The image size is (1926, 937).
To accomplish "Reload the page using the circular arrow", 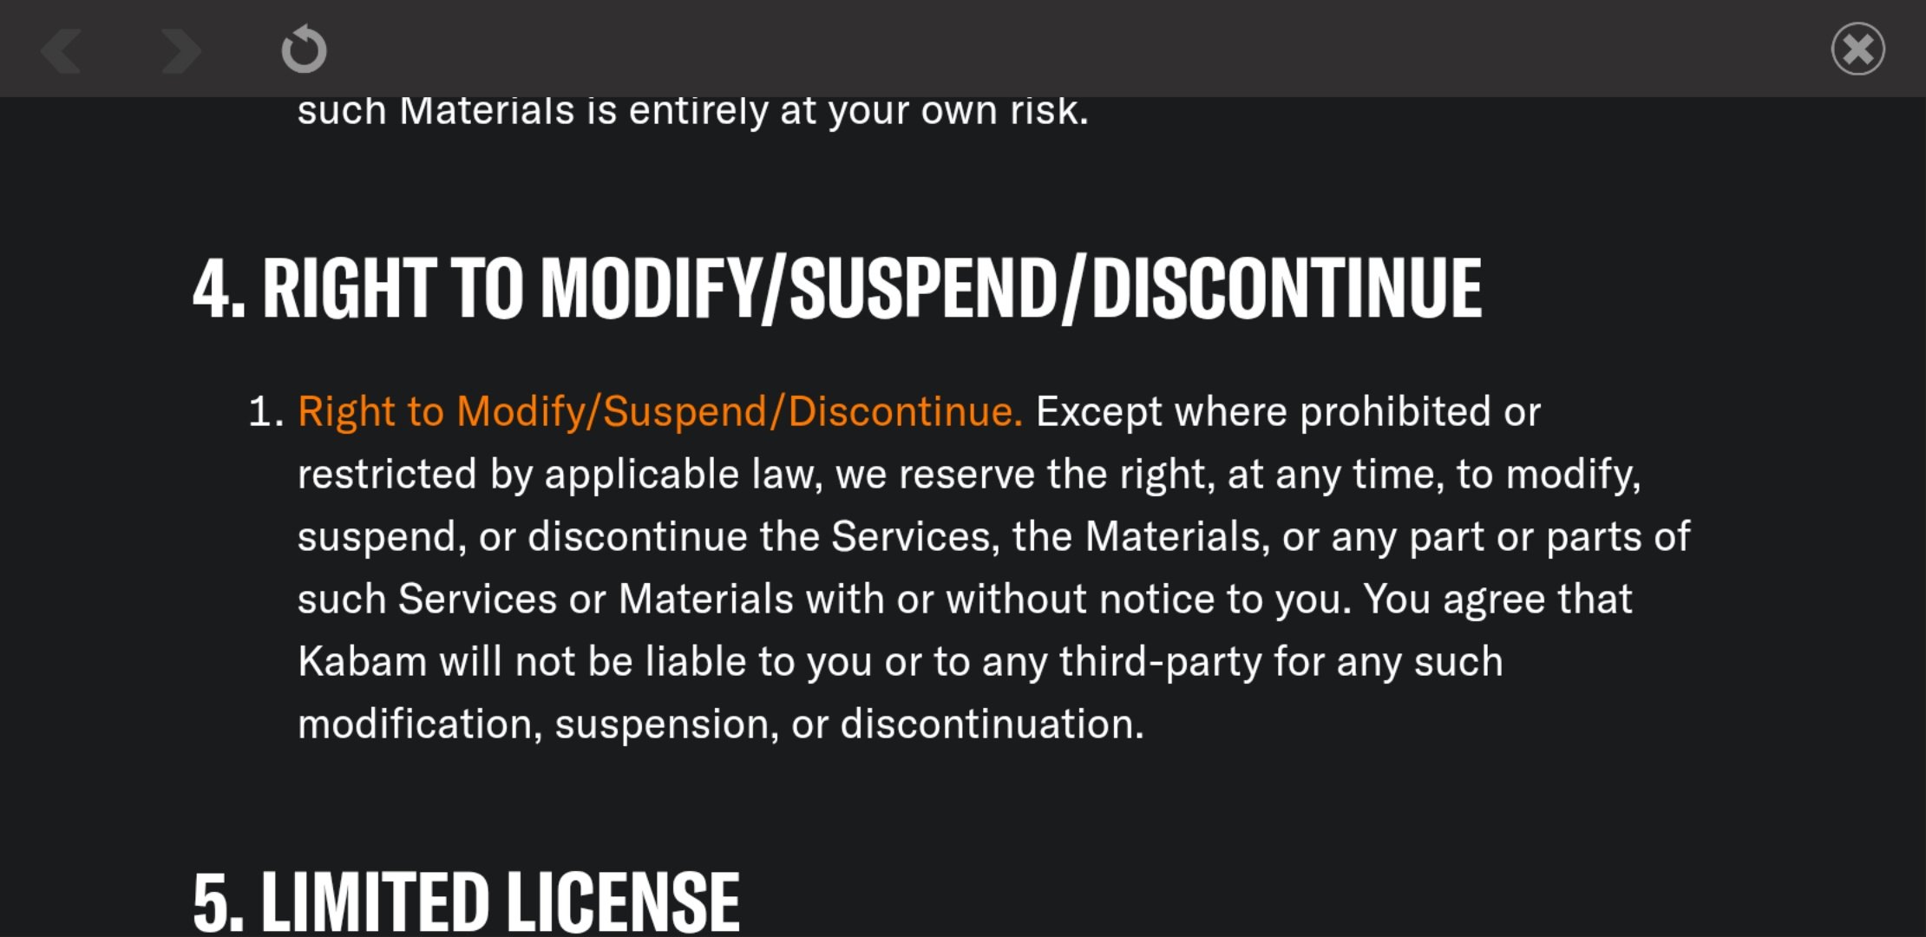I will tap(304, 49).
